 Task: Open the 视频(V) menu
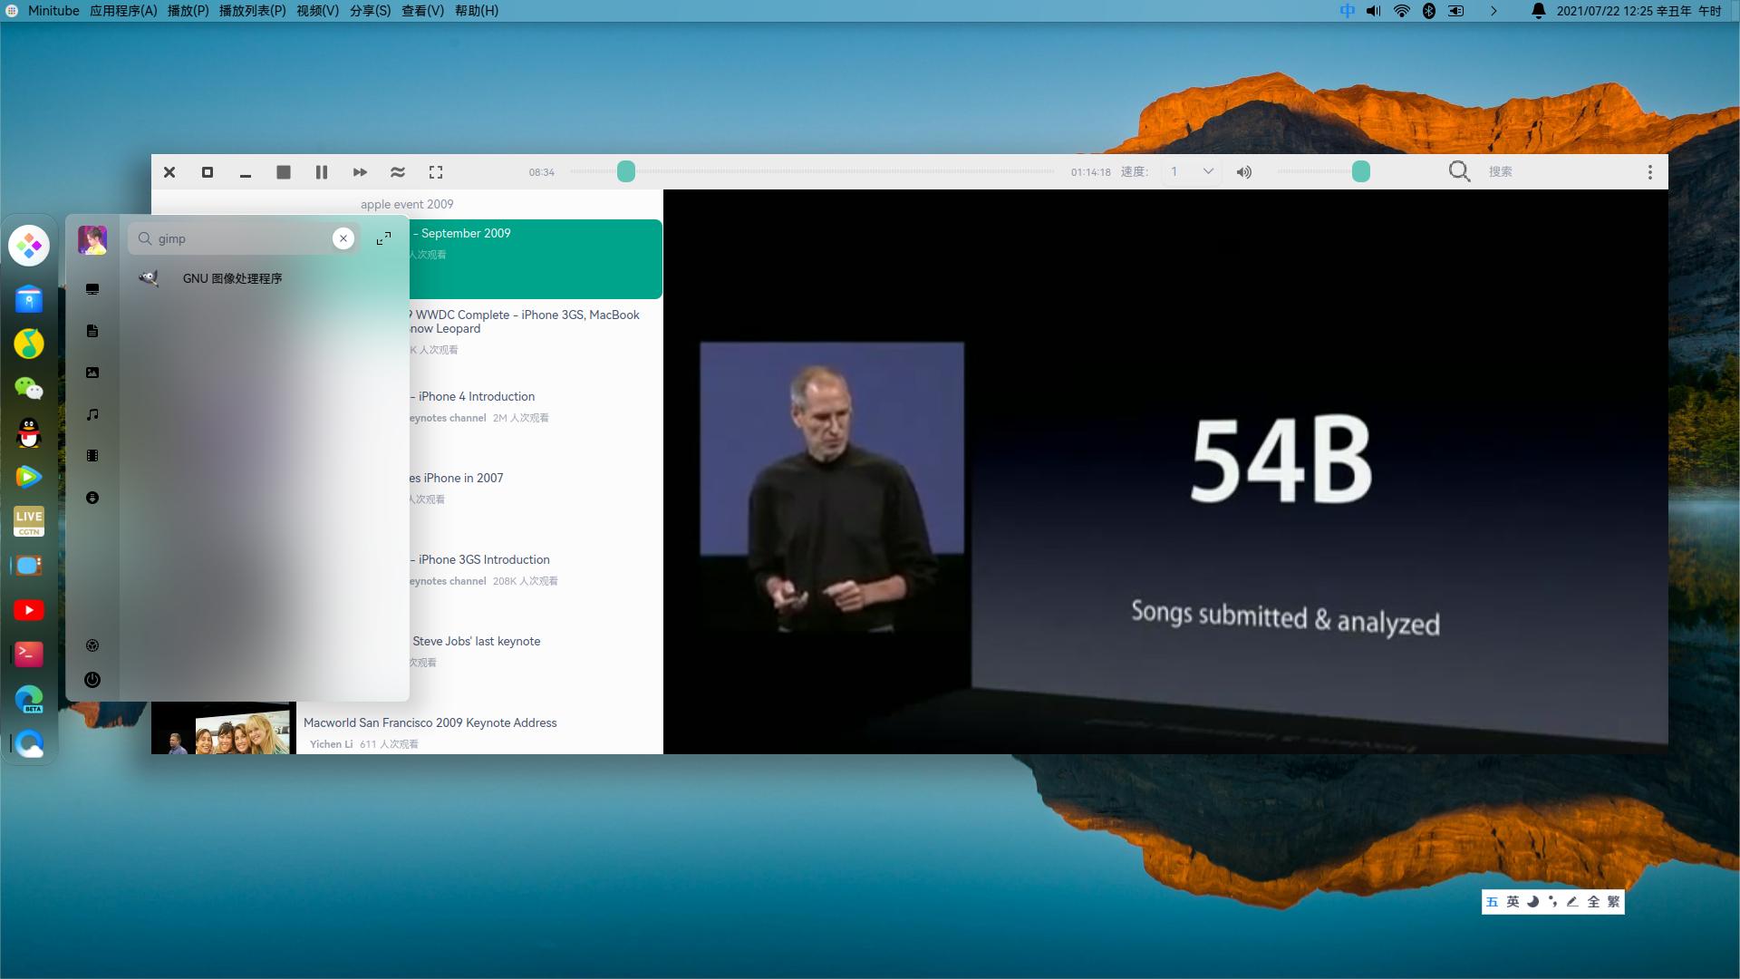click(317, 11)
